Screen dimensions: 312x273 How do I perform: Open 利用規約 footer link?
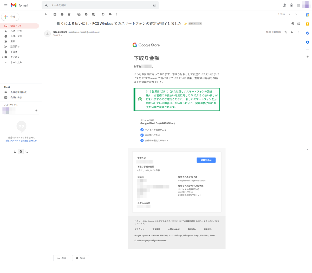pyautogui.click(x=207, y=229)
